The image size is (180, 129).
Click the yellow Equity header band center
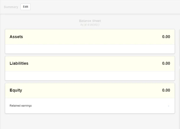(x=90, y=90)
